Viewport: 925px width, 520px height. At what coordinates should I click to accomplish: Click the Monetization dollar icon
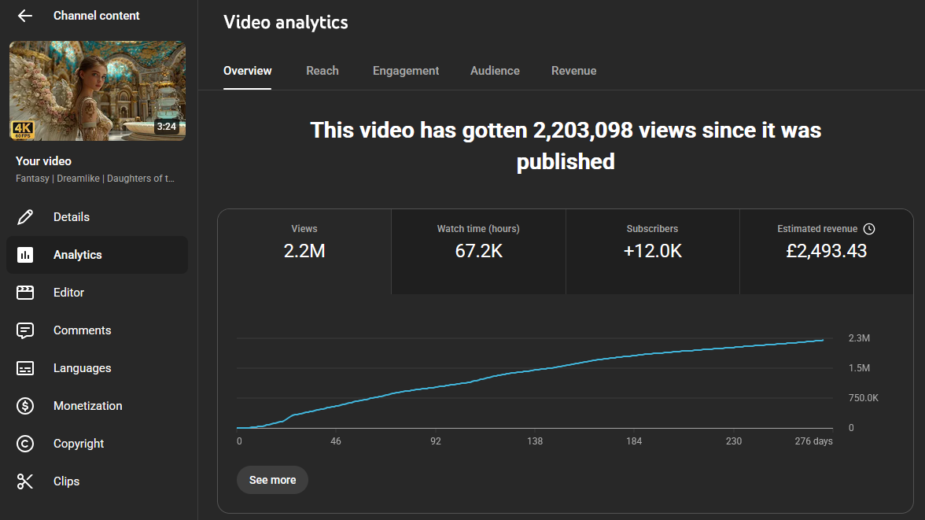tap(25, 406)
